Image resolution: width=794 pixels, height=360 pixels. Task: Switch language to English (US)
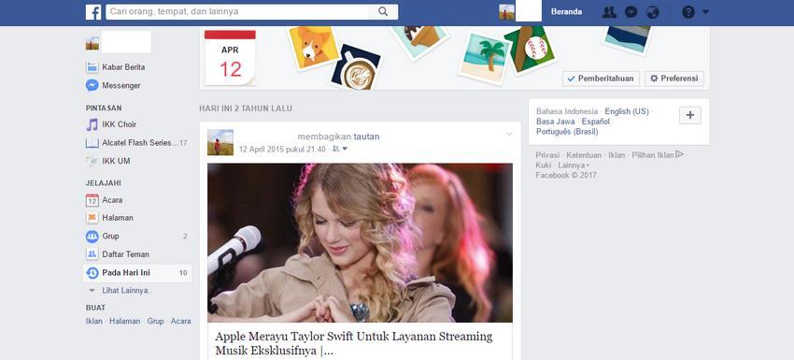tap(627, 111)
